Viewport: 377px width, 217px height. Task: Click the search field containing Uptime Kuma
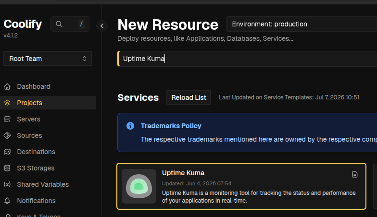247,59
